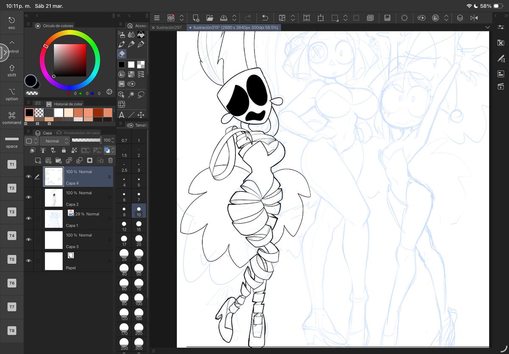Screen dimensions: 509x354
Task: Select the straight Line figure tool
Action: tap(131, 115)
